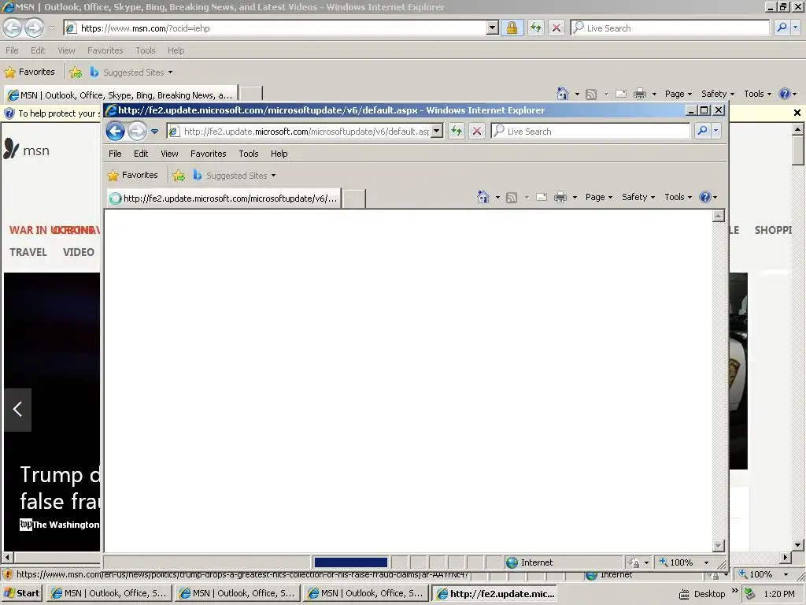Image resolution: width=806 pixels, height=605 pixels.
Task: Click security lock icon in MSN address bar
Action: [512, 28]
